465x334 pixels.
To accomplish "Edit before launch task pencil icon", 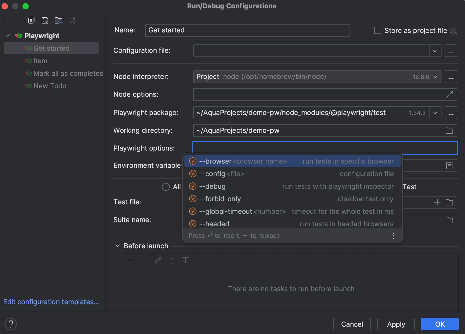I will point(158,260).
